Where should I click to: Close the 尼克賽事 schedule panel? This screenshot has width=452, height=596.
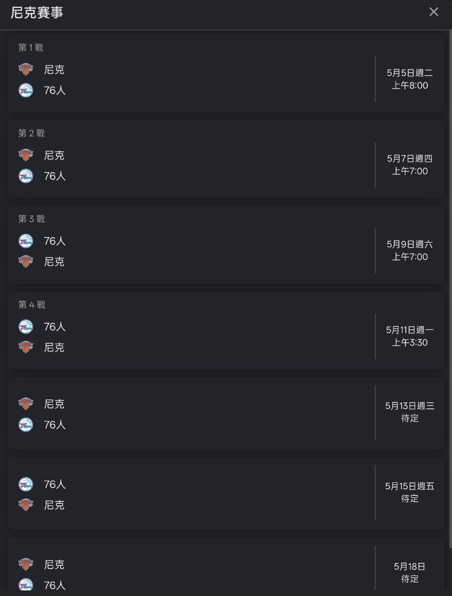click(x=433, y=12)
